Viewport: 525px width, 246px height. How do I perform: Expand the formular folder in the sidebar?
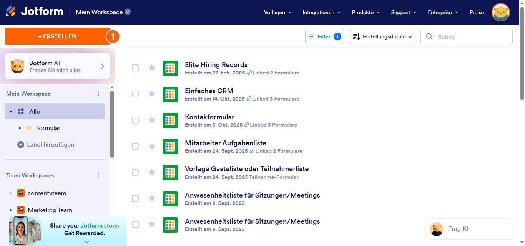click(x=19, y=128)
